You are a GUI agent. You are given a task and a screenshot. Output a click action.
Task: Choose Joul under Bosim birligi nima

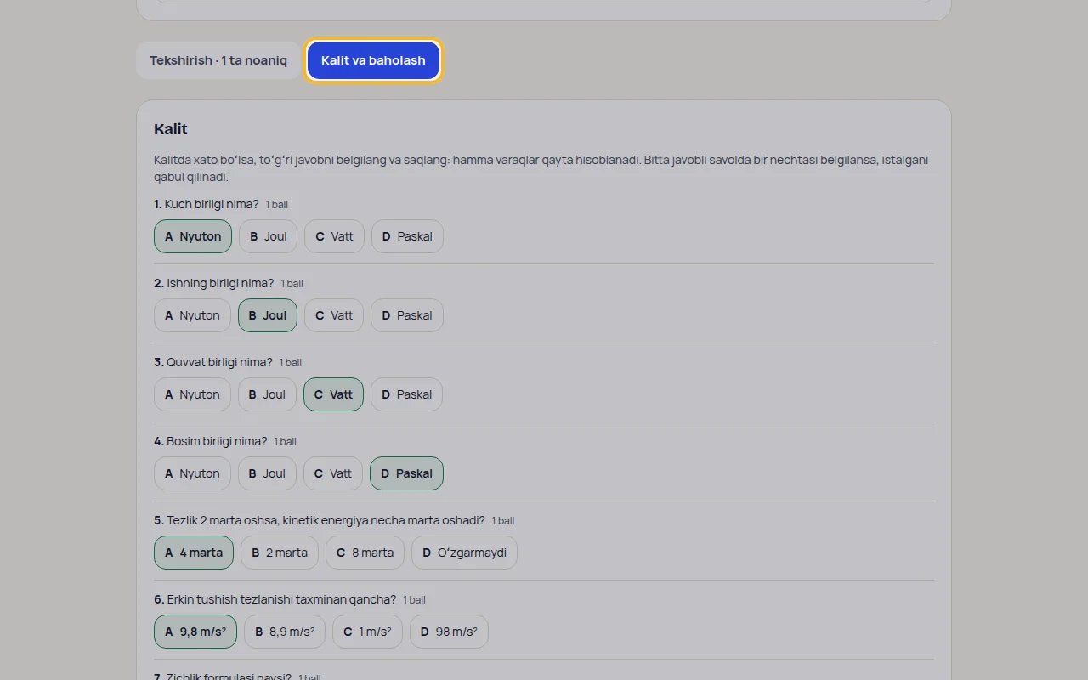(x=267, y=473)
